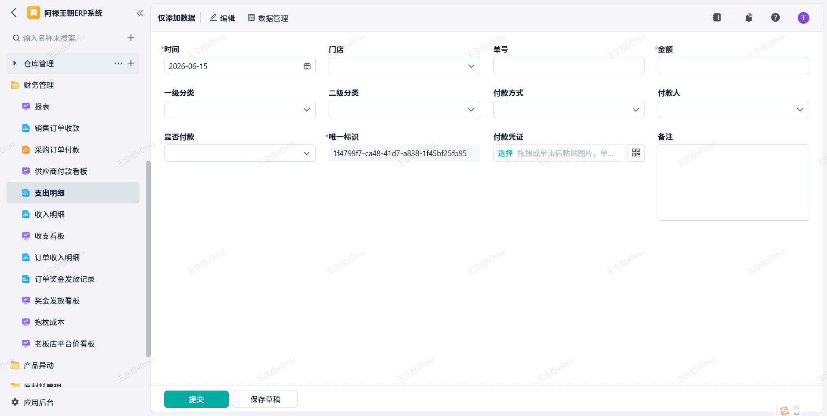Click the 财务管理 folder icon
Screen dimensions: 827x416
[15, 85]
